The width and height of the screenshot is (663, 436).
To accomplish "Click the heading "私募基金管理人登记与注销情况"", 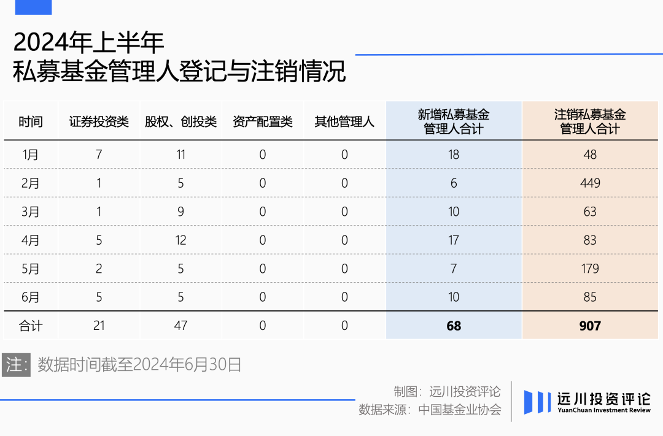I will click(x=179, y=71).
